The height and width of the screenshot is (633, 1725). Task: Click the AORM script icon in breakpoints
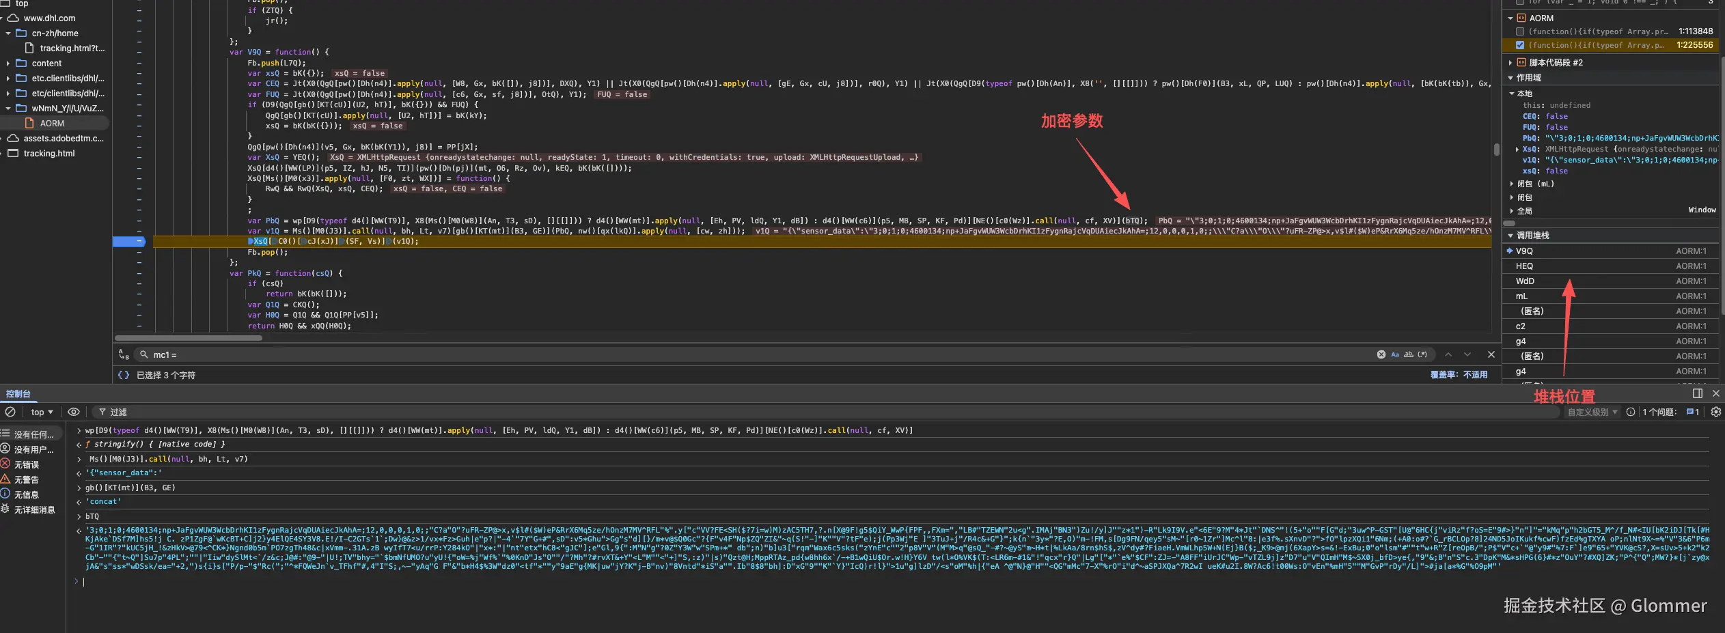click(x=1521, y=18)
